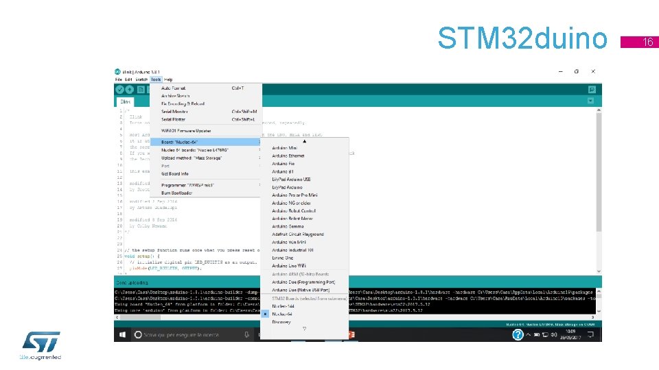Click the blue help question icon
Viewport: 659px width, 370px height.
tap(518, 335)
